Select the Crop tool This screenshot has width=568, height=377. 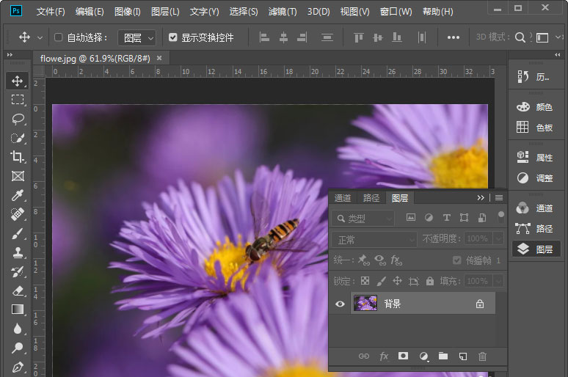coord(17,157)
